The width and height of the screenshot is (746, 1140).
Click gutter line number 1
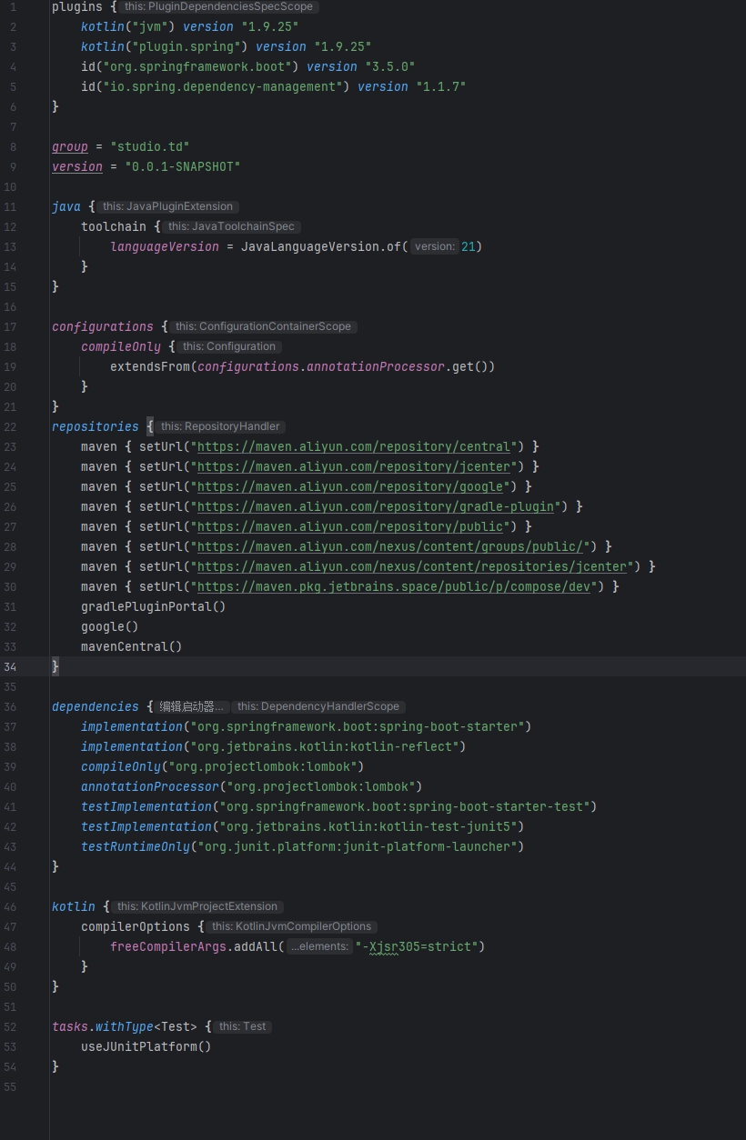coord(13,6)
